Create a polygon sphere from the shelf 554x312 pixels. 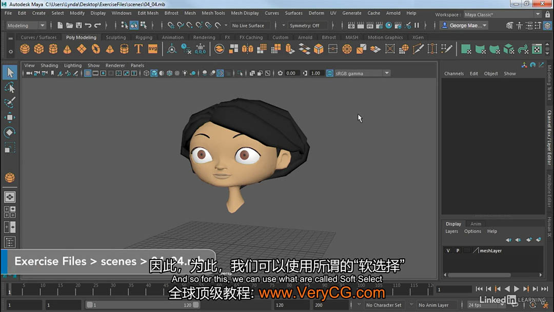(x=25, y=49)
